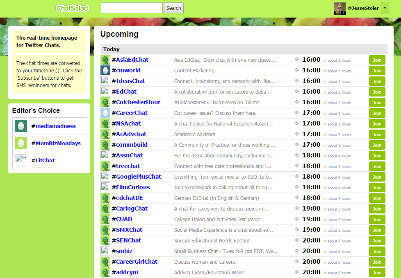
Task: Click the @JesseStoler profile photo
Action: [339, 9]
